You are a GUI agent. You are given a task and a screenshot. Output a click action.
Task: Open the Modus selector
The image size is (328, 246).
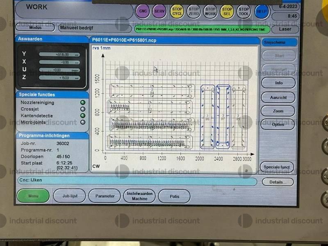(x=35, y=27)
